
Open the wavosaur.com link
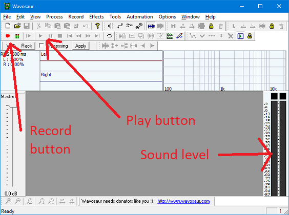pos(183,201)
